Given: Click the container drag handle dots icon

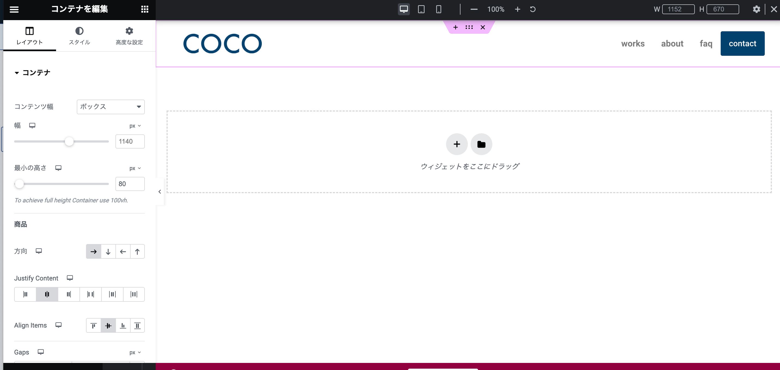Looking at the screenshot, I should 469,27.
